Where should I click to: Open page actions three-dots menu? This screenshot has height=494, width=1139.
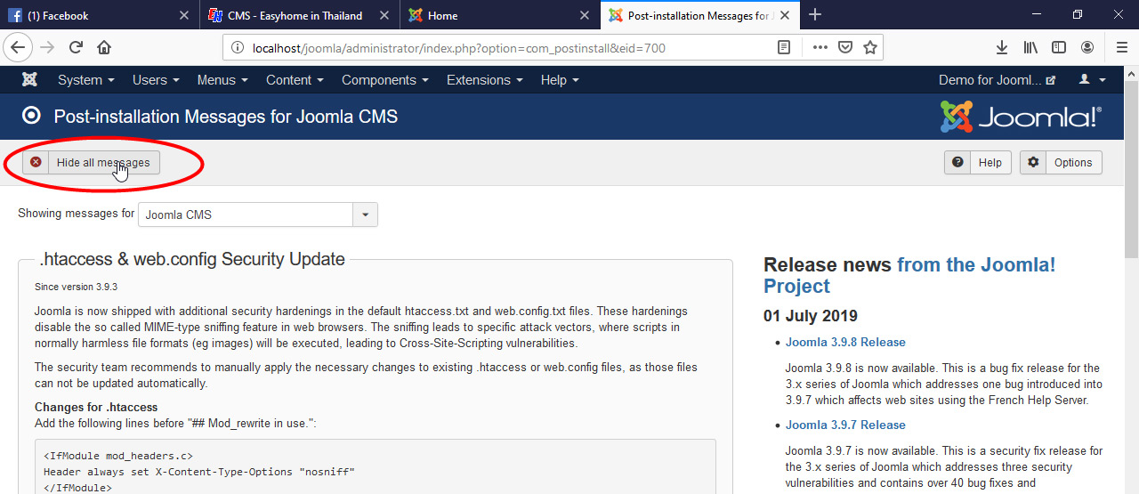click(x=820, y=47)
